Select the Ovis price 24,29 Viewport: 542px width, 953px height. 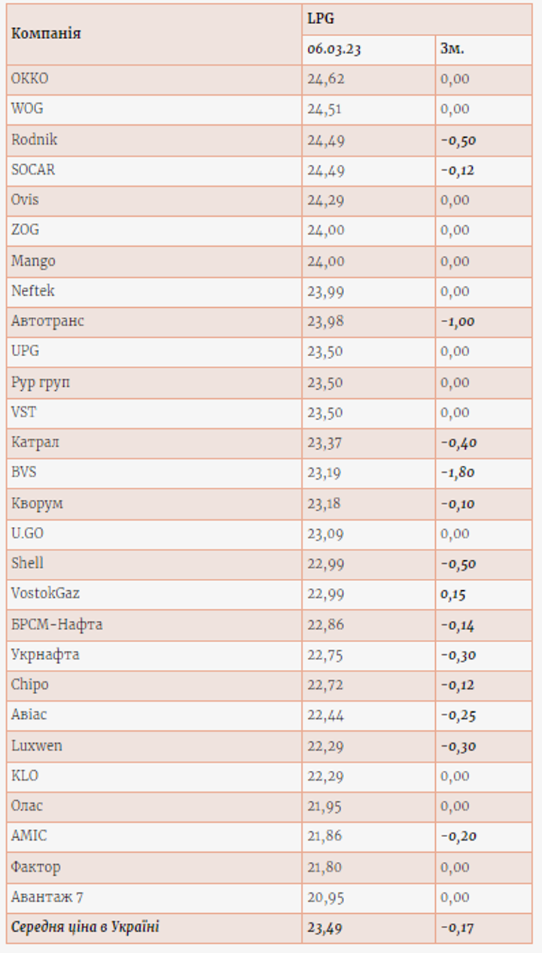325,200
